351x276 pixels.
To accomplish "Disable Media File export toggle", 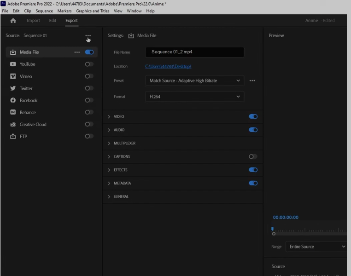I will [89, 52].
